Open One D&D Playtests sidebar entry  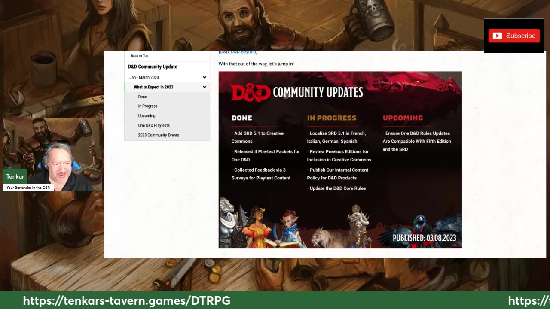point(154,125)
